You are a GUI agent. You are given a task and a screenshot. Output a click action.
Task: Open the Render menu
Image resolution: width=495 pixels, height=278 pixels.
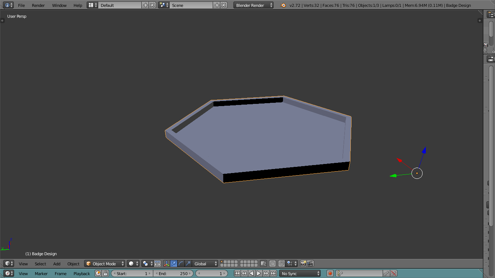click(x=38, y=5)
